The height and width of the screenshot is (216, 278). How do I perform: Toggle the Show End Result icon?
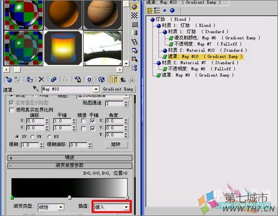pos(114,79)
